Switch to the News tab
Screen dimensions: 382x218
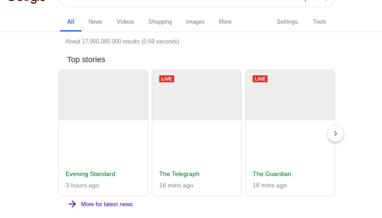click(x=95, y=22)
